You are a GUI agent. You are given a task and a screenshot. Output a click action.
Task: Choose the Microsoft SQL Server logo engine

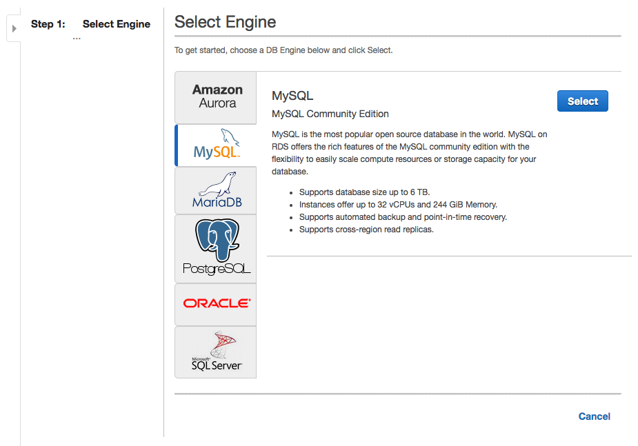pos(216,352)
